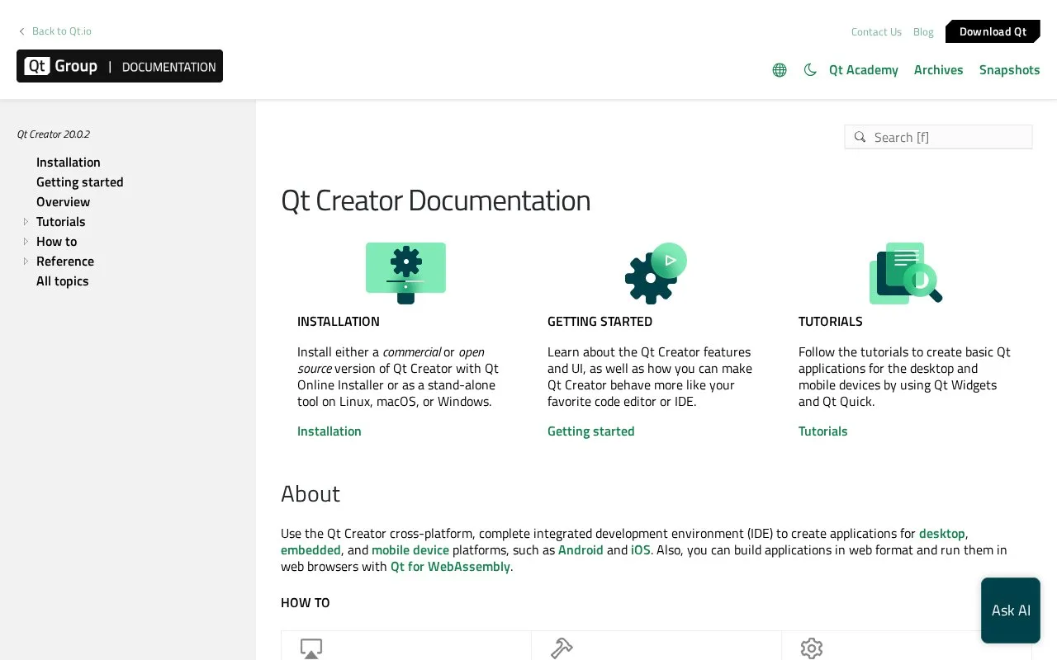The image size is (1057, 660).
Task: Follow the desktop link in About
Action: coord(942,534)
